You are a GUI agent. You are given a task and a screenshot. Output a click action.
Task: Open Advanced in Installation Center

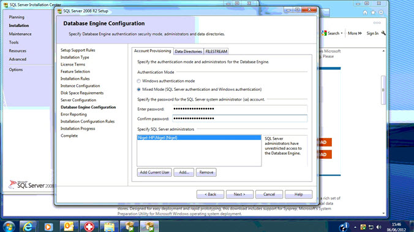[17, 60]
